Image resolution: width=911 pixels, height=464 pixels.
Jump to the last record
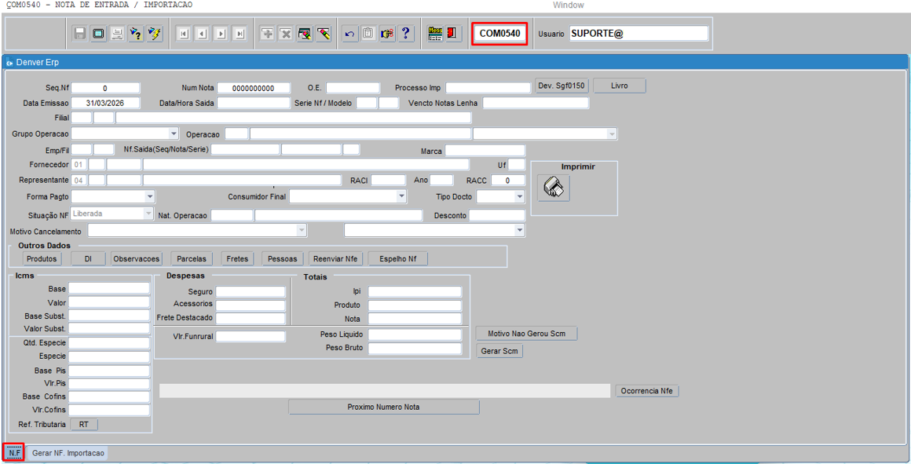click(x=240, y=34)
